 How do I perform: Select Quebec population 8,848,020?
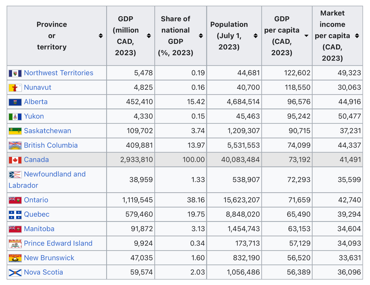[243, 214]
